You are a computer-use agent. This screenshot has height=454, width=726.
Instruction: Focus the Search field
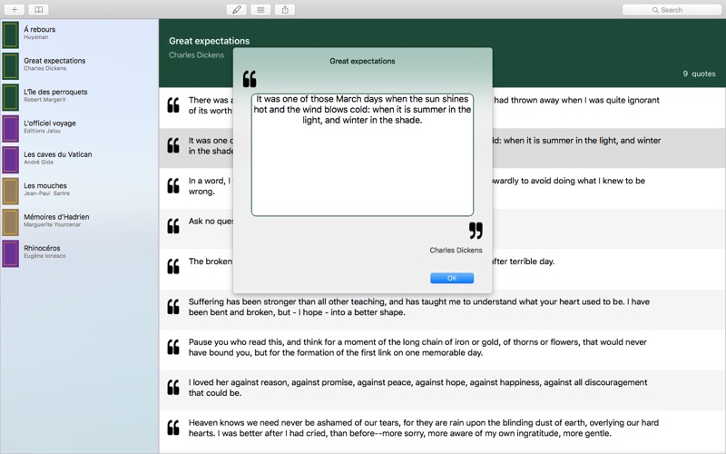point(672,10)
